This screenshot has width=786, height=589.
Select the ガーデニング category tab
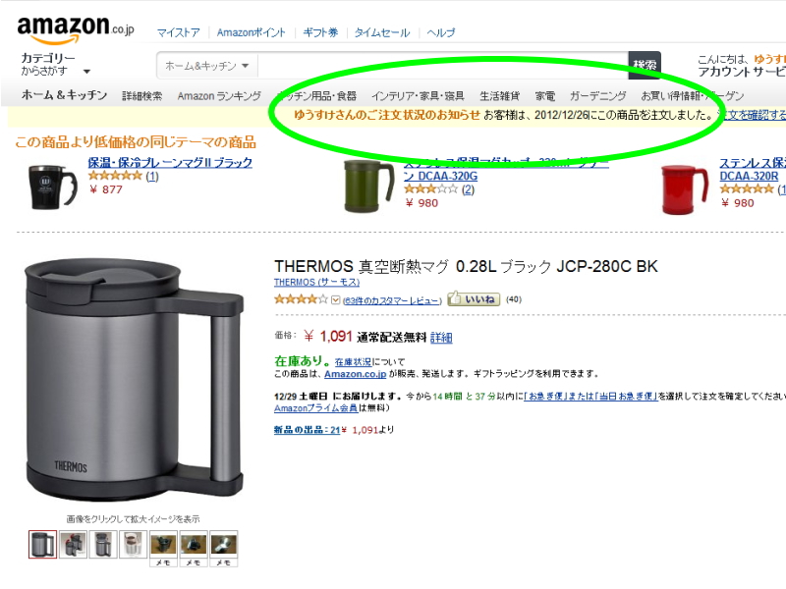point(597,95)
